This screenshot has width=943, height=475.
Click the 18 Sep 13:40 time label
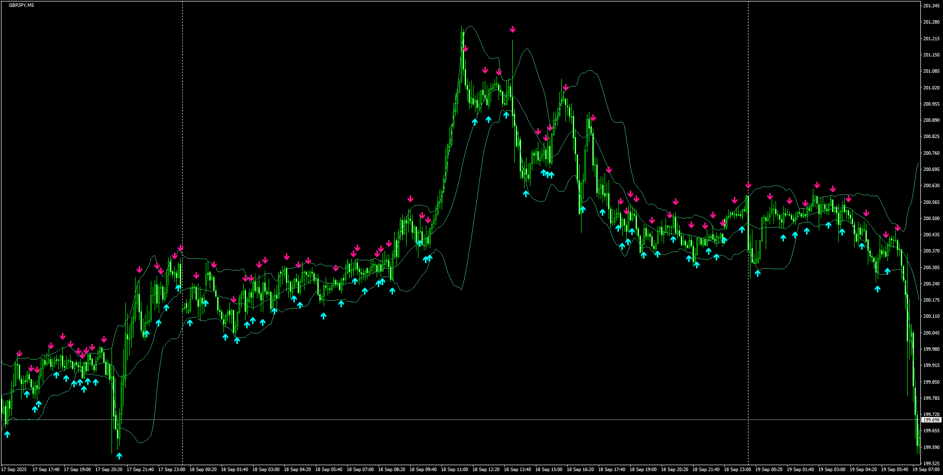click(517, 470)
